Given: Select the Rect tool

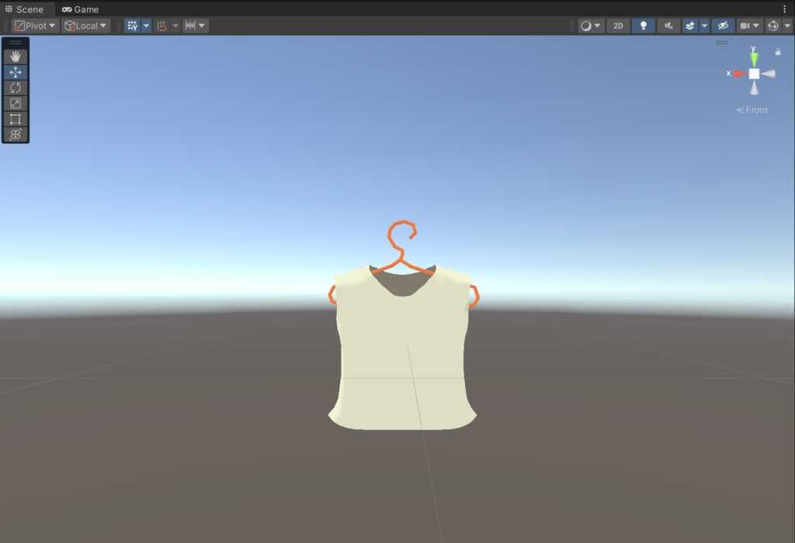Looking at the screenshot, I should point(16,119).
